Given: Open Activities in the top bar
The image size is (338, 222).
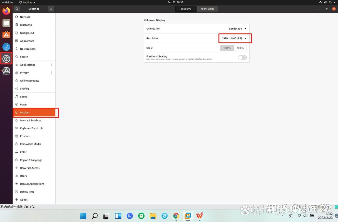Looking at the screenshot, I should (8, 2).
